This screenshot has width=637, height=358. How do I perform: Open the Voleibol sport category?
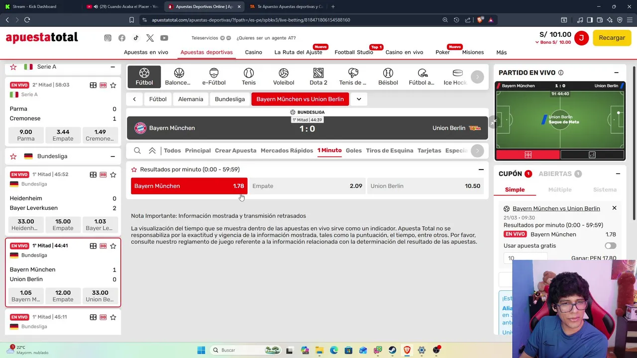(284, 77)
